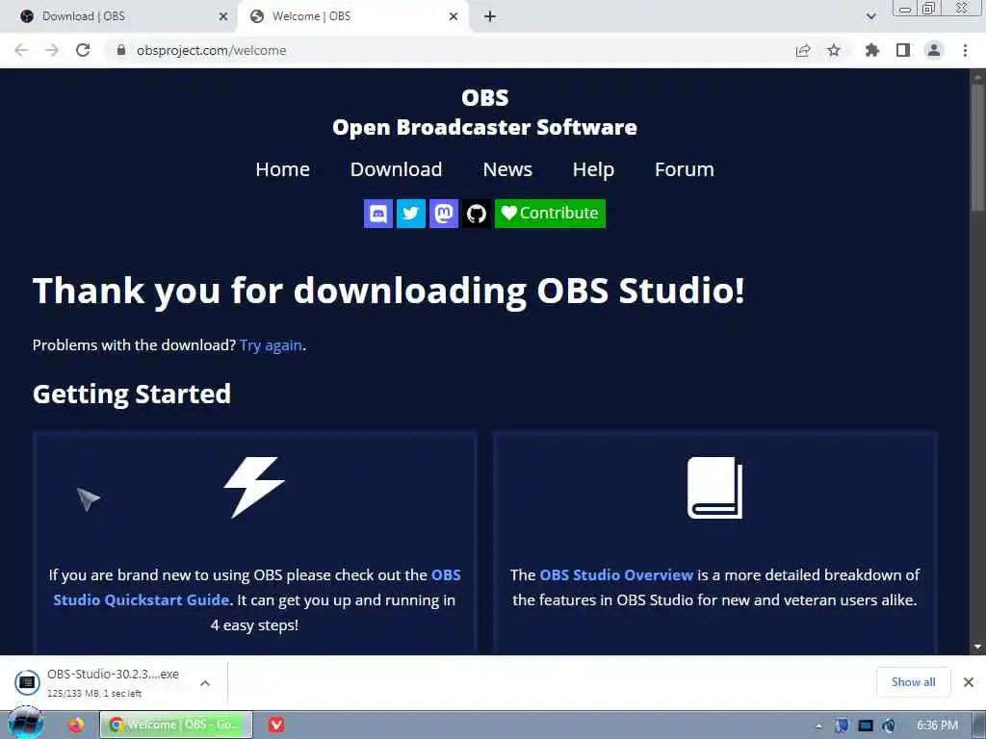The height and width of the screenshot is (739, 986).
Task: Click the flag action center tray icon
Action: 842,726
